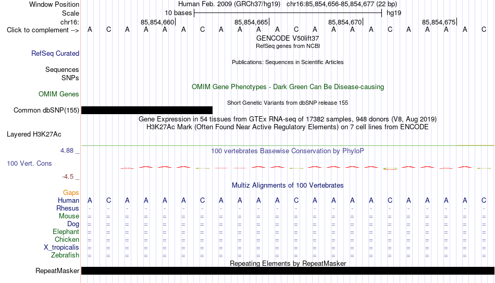The image size is (495, 283).
Task: Click position marker 85,854,675
Action: click(439, 22)
